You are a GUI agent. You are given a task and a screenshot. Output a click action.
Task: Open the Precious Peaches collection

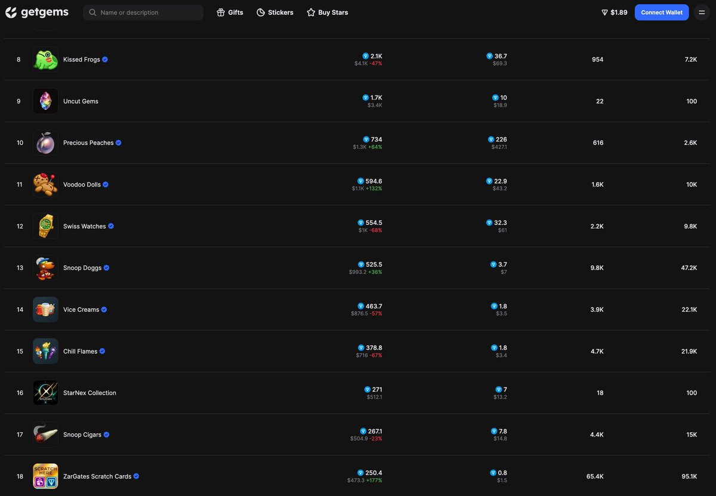click(88, 143)
